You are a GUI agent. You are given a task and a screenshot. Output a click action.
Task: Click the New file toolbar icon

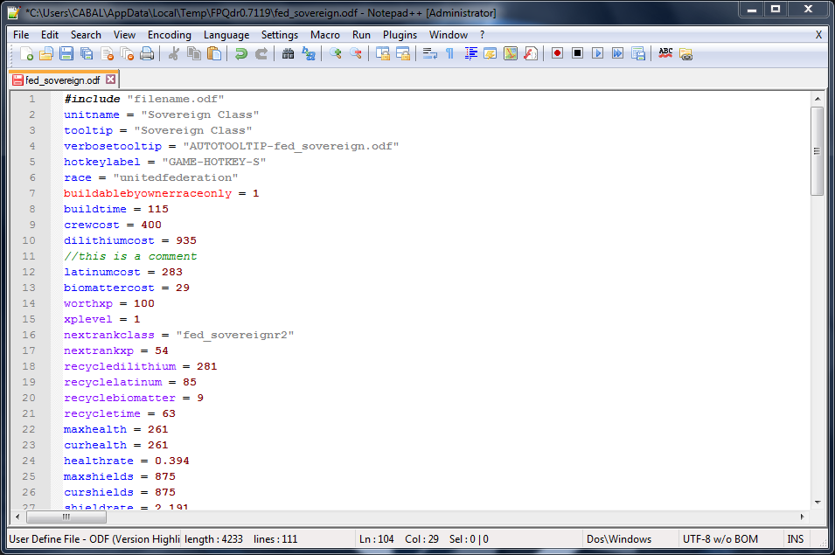[26, 53]
